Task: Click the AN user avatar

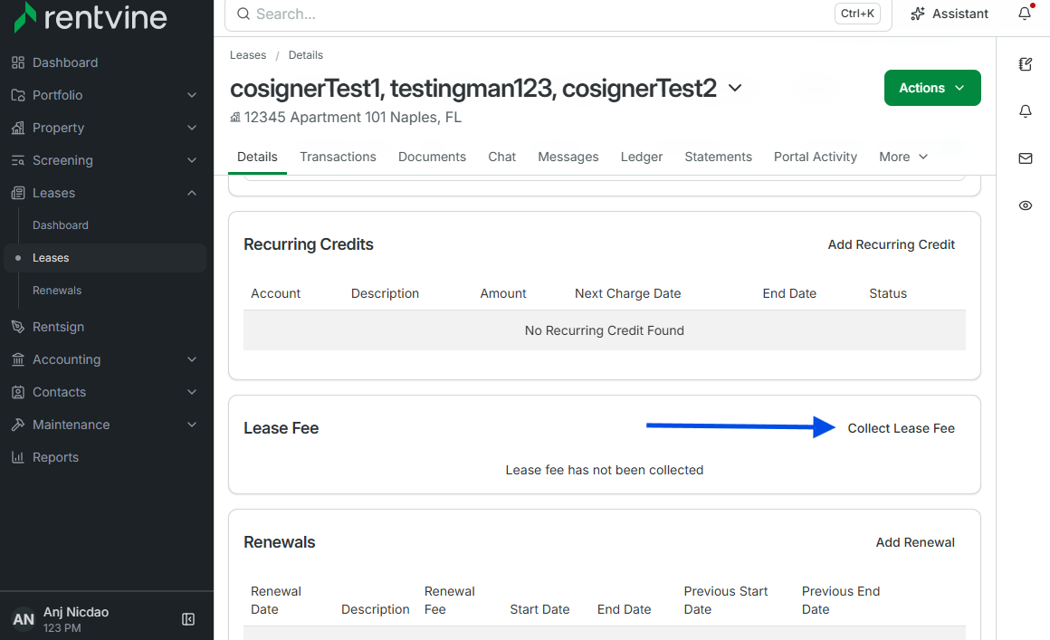Action: 24,619
